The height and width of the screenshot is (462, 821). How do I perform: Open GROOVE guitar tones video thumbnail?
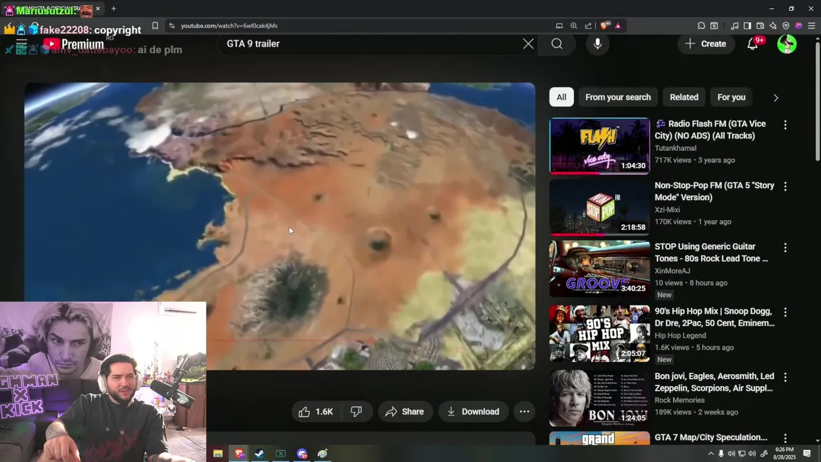point(599,269)
